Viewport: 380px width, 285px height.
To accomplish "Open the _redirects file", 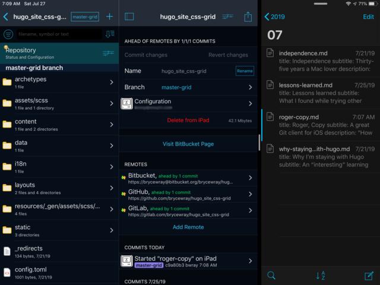I will [x=59, y=252].
